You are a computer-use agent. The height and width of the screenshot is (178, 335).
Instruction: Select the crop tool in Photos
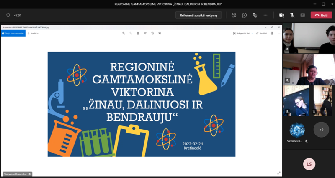point(160,33)
